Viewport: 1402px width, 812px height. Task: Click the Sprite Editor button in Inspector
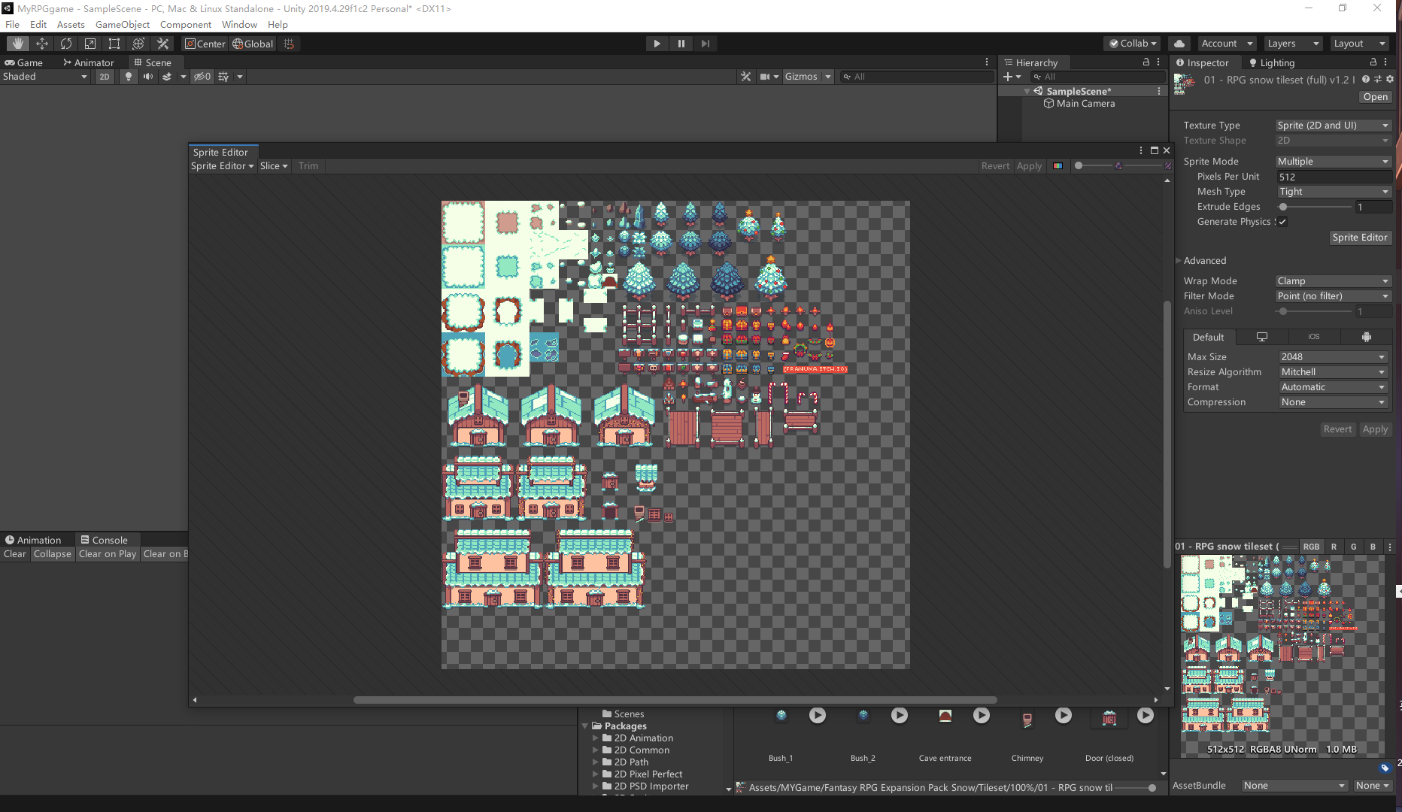1359,238
